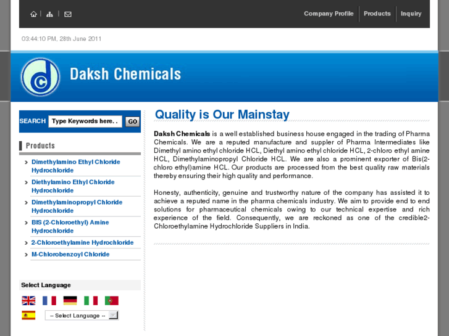This screenshot has height=336, width=449.
Task: Open BIS (2-Chloroethyl) Amine Hydrochloride link
Action: (70, 226)
